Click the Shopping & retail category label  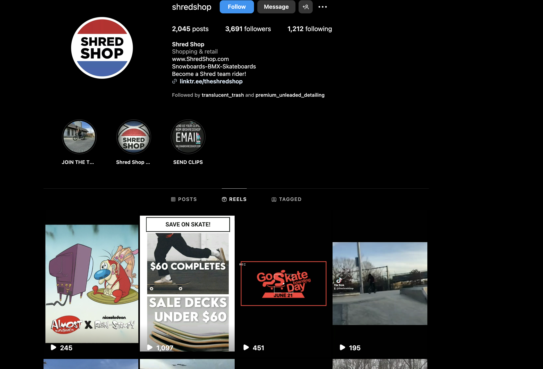[195, 51]
